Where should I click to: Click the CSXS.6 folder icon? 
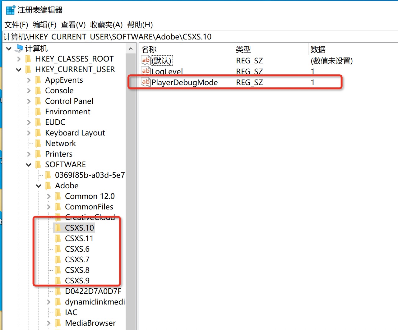tap(58, 249)
